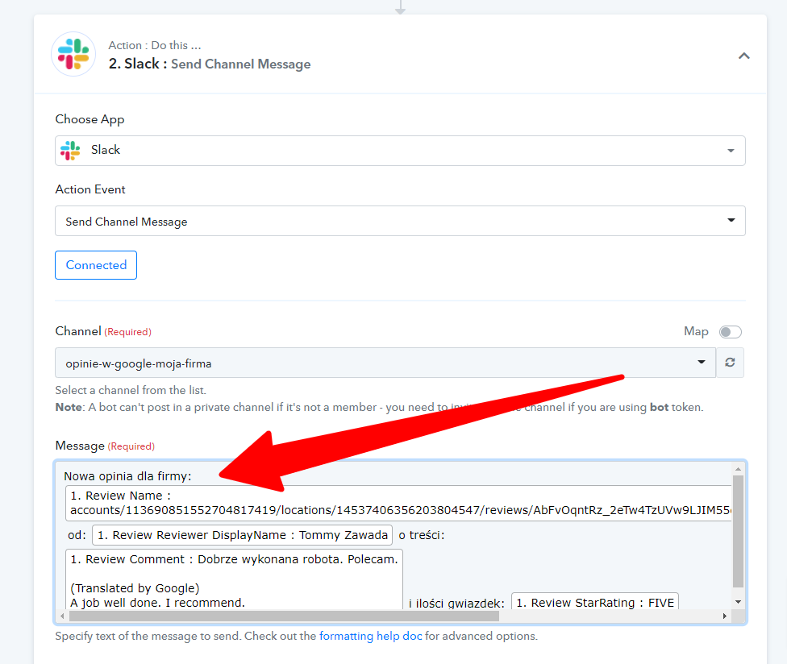787x664 pixels.
Task: Click inside the Message text area at Nowa opinia dla firmy
Action: click(127, 476)
